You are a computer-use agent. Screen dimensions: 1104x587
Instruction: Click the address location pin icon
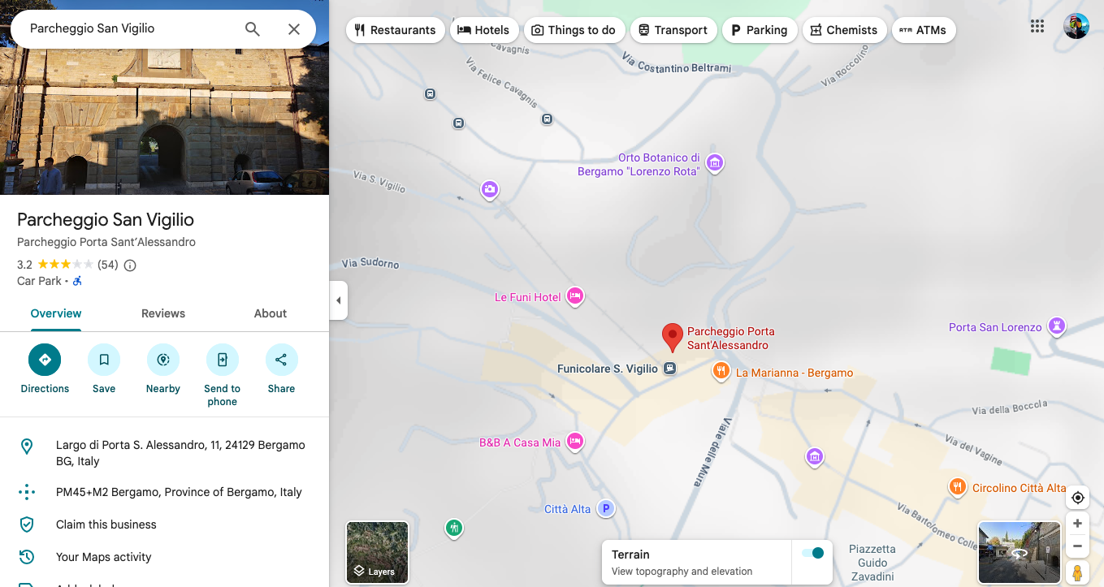point(27,446)
